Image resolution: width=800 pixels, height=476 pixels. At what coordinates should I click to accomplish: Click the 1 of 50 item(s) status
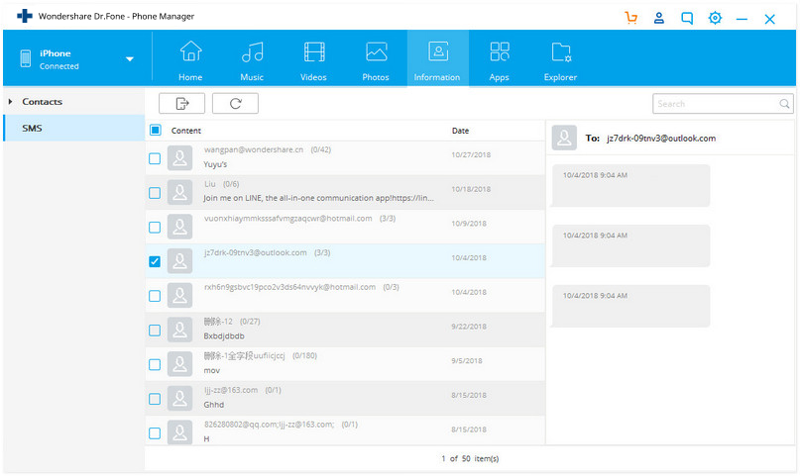(x=470, y=459)
